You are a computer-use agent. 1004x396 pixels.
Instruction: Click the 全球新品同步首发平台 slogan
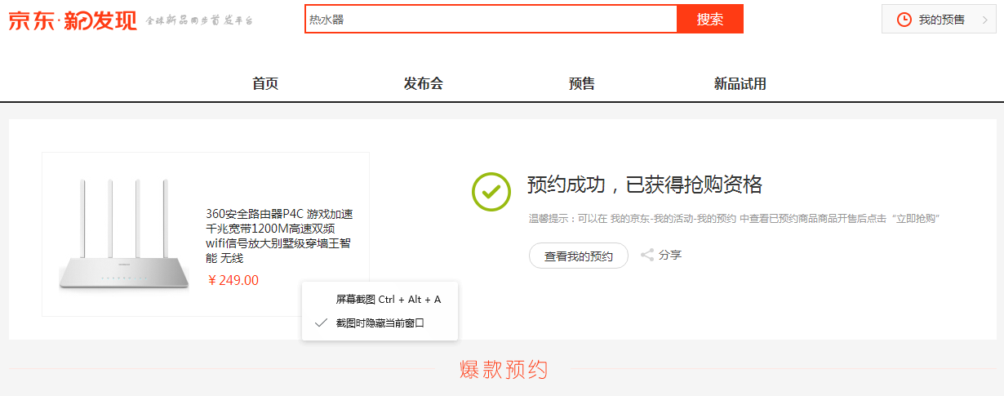coord(200,20)
